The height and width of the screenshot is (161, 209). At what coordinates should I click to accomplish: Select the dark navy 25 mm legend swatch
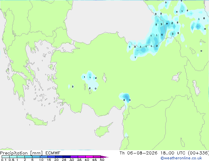[x=67, y=157]
